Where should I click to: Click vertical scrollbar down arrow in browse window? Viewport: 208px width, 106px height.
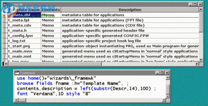coord(201,60)
